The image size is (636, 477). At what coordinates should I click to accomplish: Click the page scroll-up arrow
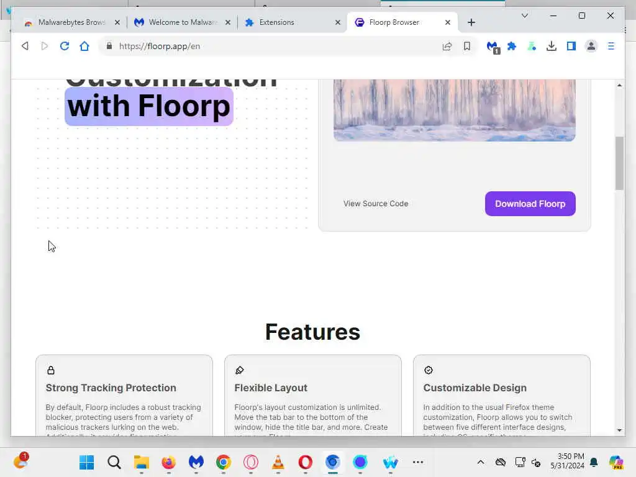coord(619,85)
